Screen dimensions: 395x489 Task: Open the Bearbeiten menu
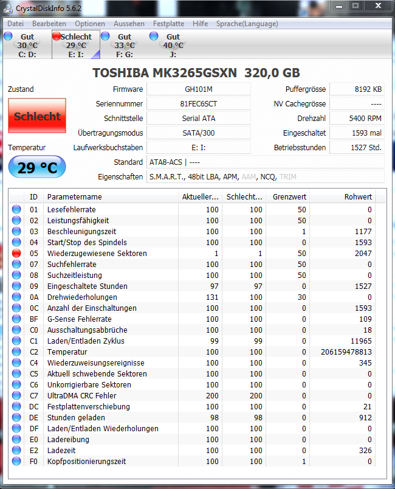pyautogui.click(x=49, y=24)
